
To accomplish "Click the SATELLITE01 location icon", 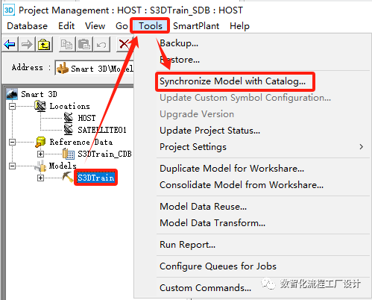I will coord(69,130).
